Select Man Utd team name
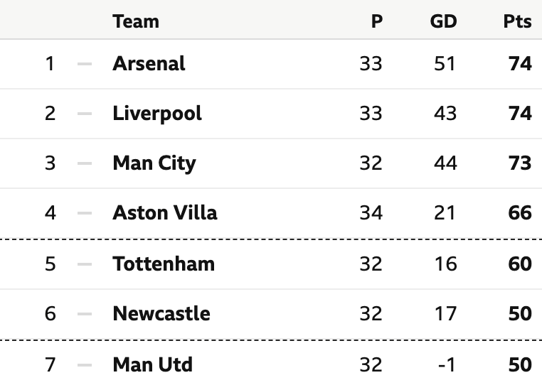 [152, 364]
